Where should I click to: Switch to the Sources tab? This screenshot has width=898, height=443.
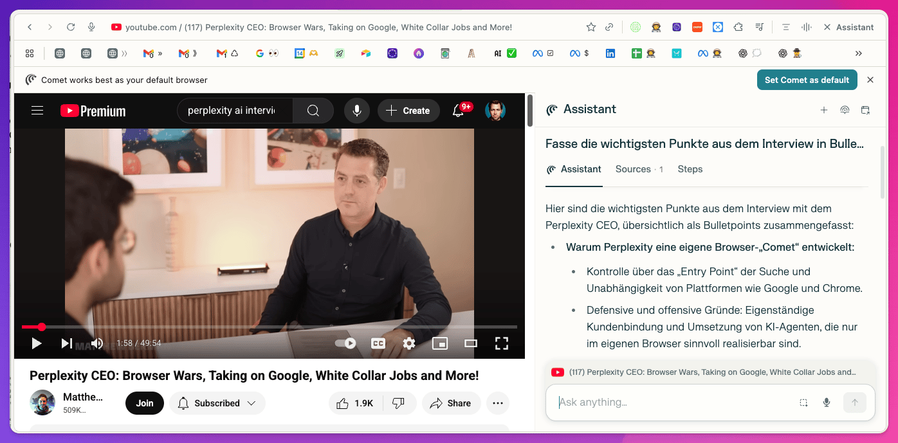pyautogui.click(x=639, y=169)
